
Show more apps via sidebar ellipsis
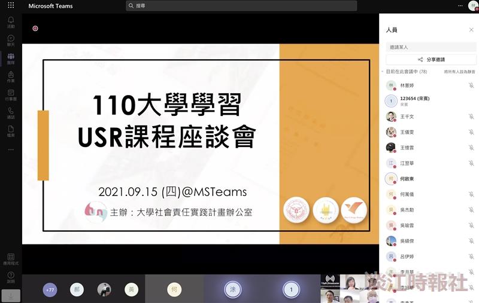11,149
